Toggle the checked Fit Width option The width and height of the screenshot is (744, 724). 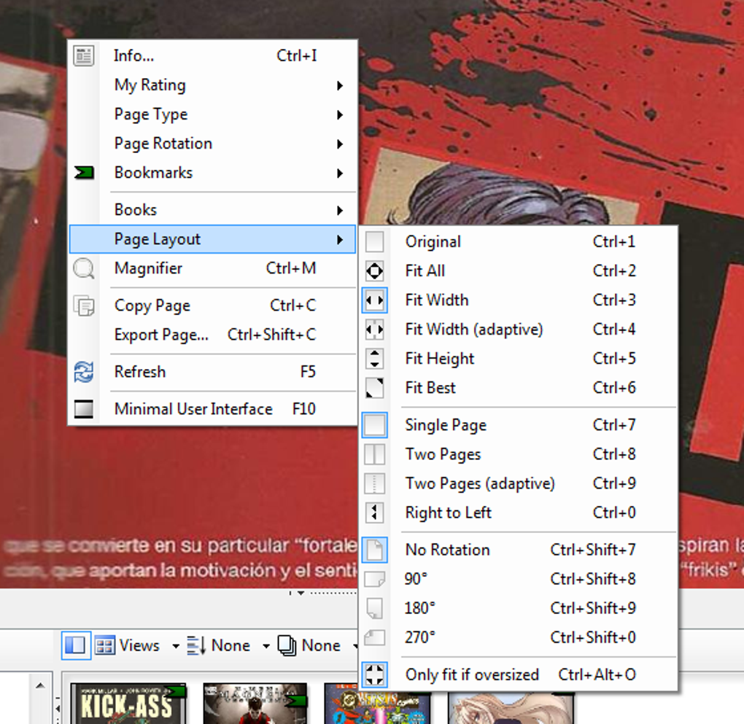coord(519,300)
